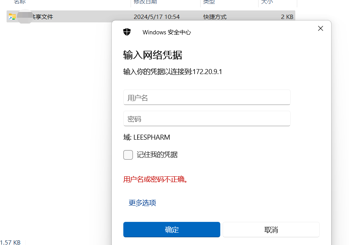The height and width of the screenshot is (245, 349).
Task: Click the red 用户名或密码不正确 error message
Action: coord(156,179)
